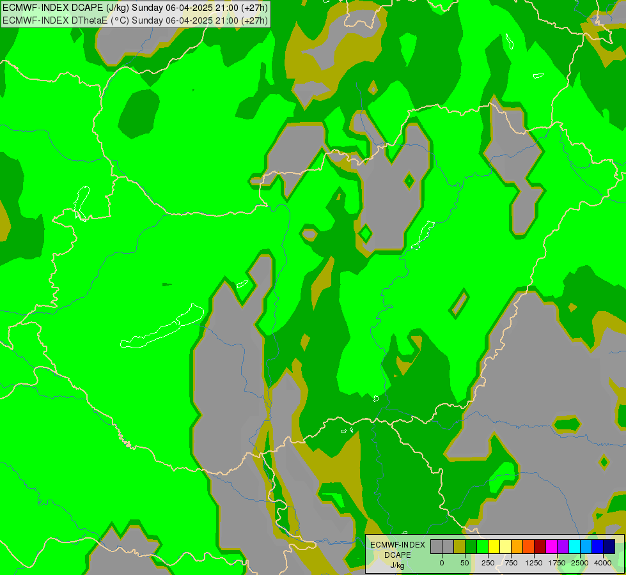Click the legend value "1750"
This screenshot has width=626, height=575.
click(x=557, y=563)
